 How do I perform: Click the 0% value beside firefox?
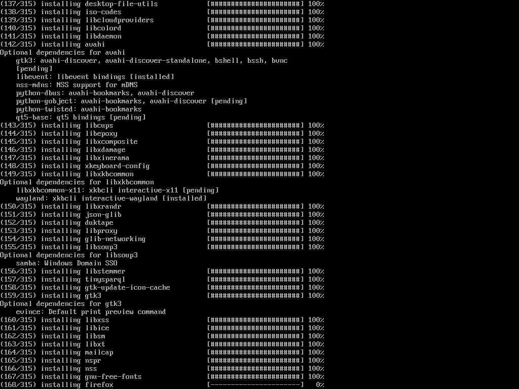[x=320, y=385]
